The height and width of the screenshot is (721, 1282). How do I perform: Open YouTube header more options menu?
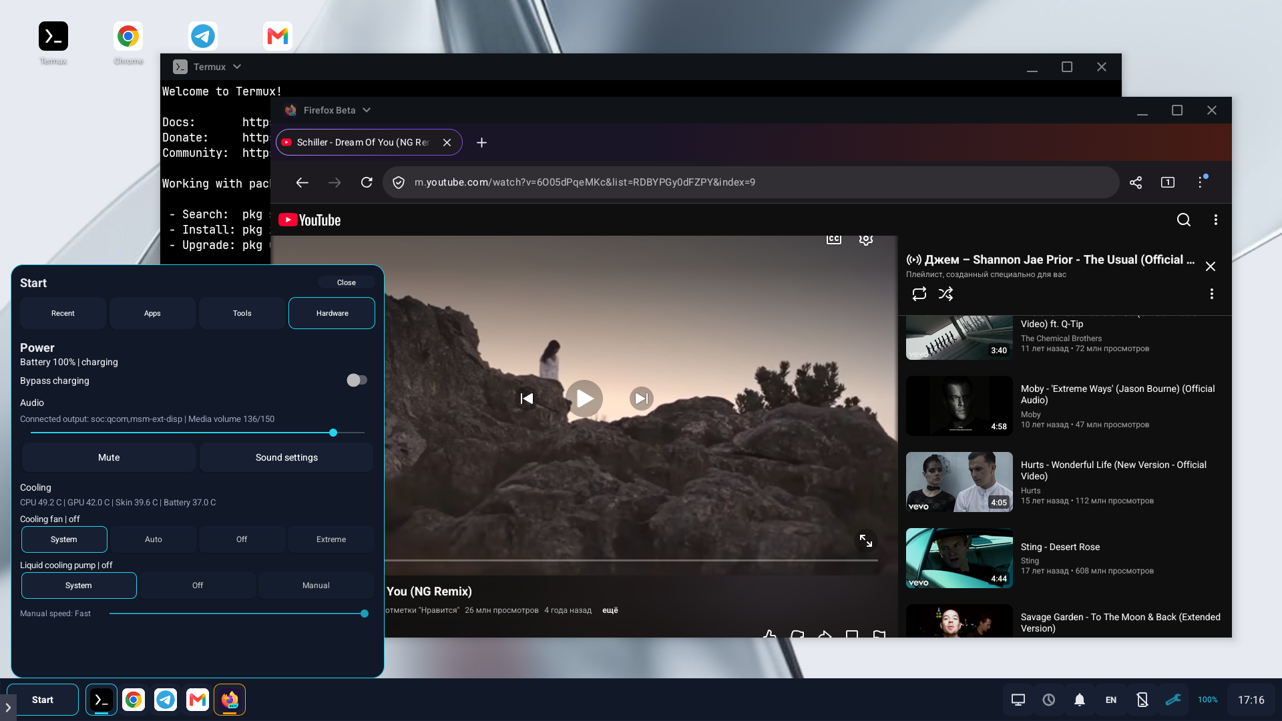click(1216, 220)
